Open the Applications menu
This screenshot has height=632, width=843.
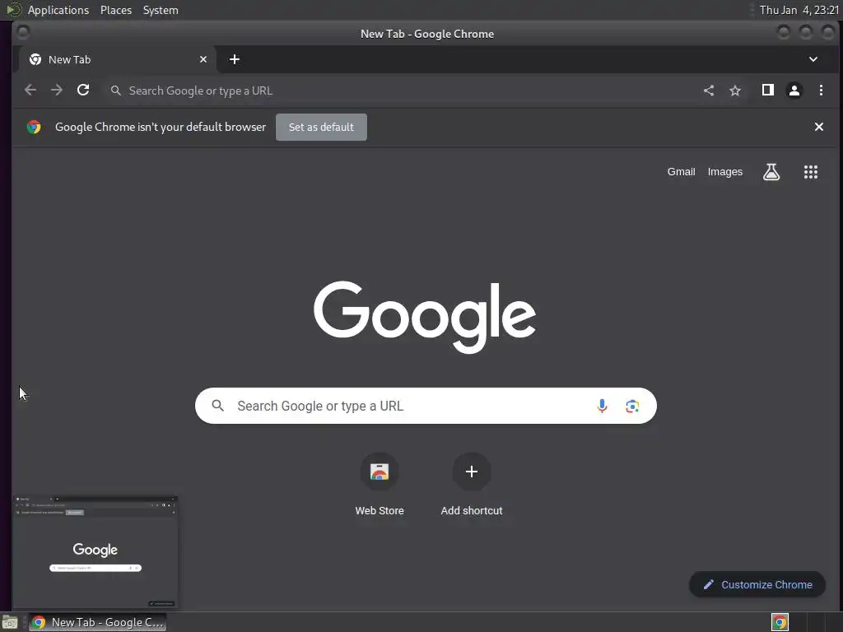click(58, 10)
